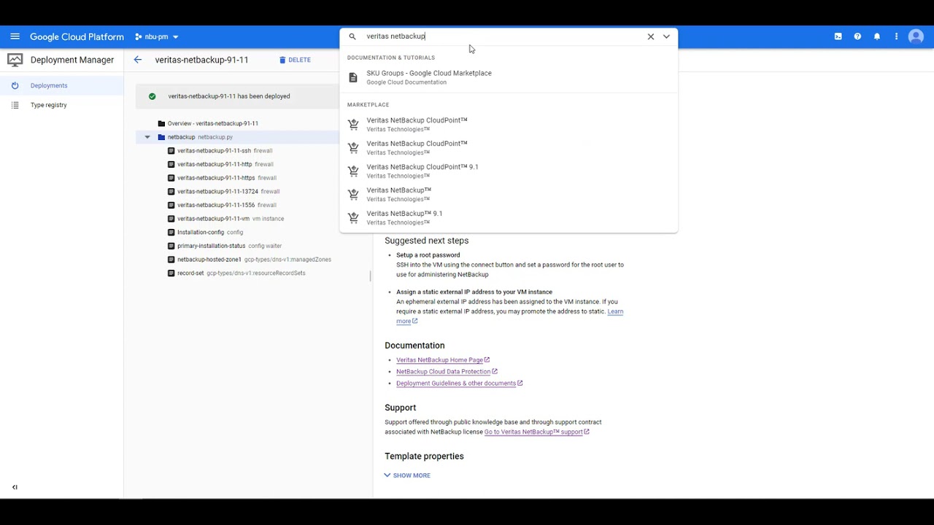Click the DELETE deployment button

[x=295, y=60]
